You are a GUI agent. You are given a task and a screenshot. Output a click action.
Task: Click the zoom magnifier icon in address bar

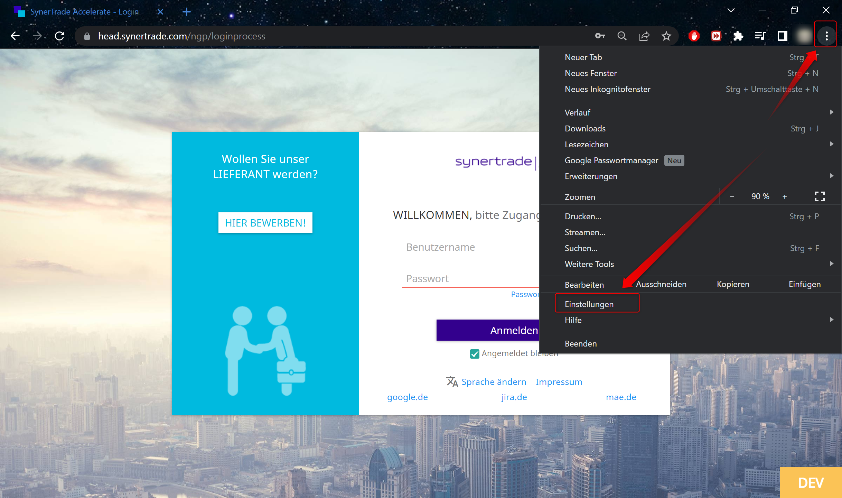[x=622, y=36]
